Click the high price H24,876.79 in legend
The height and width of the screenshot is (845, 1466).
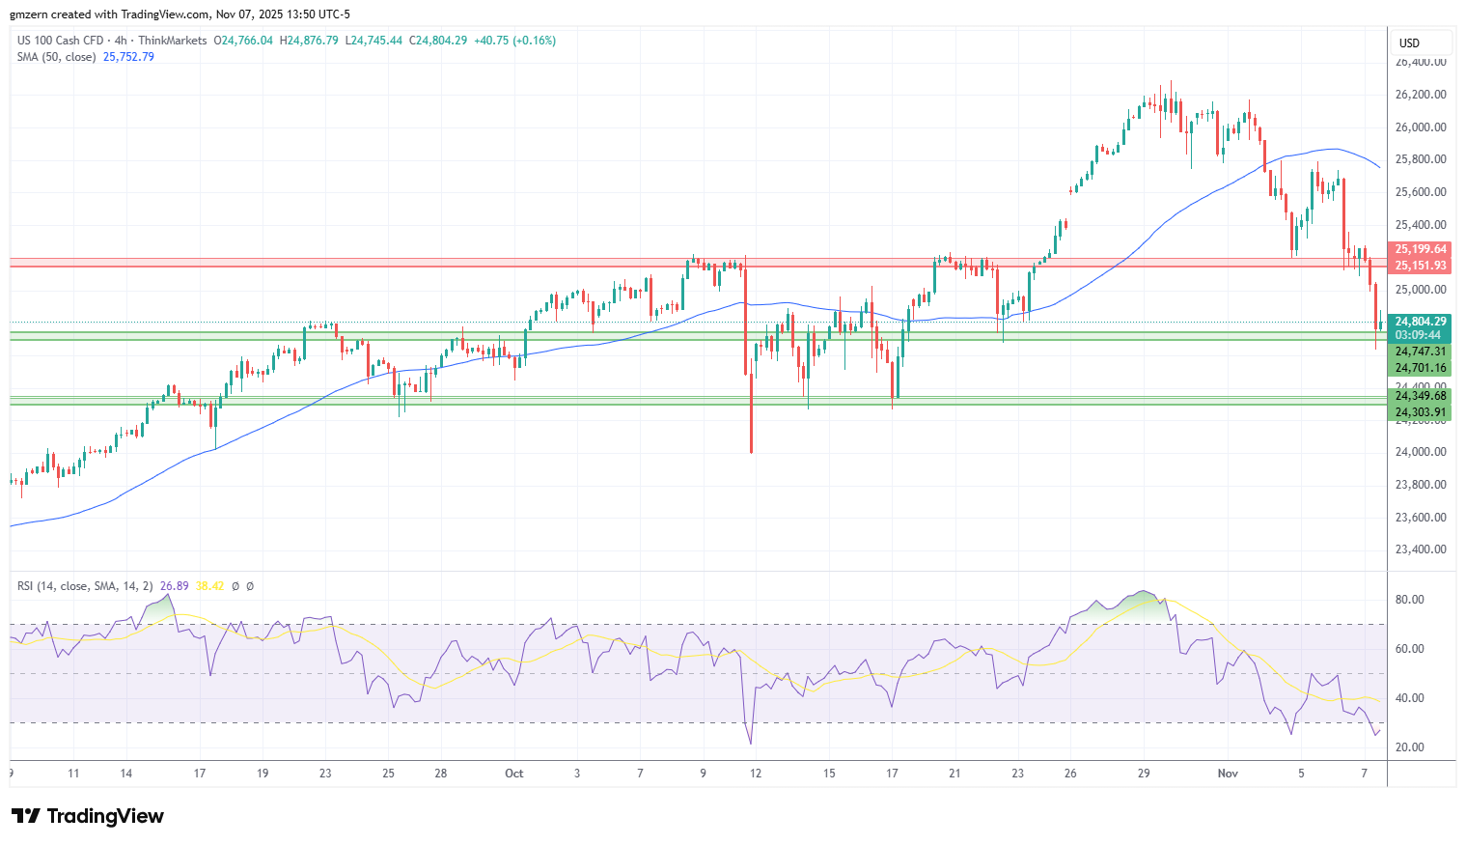[309, 41]
